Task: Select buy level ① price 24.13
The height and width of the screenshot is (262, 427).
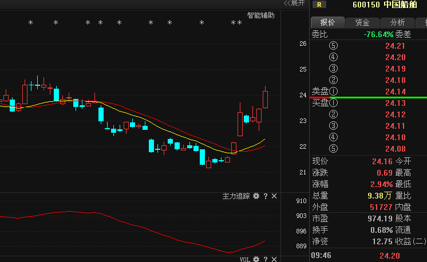Action: pos(395,103)
